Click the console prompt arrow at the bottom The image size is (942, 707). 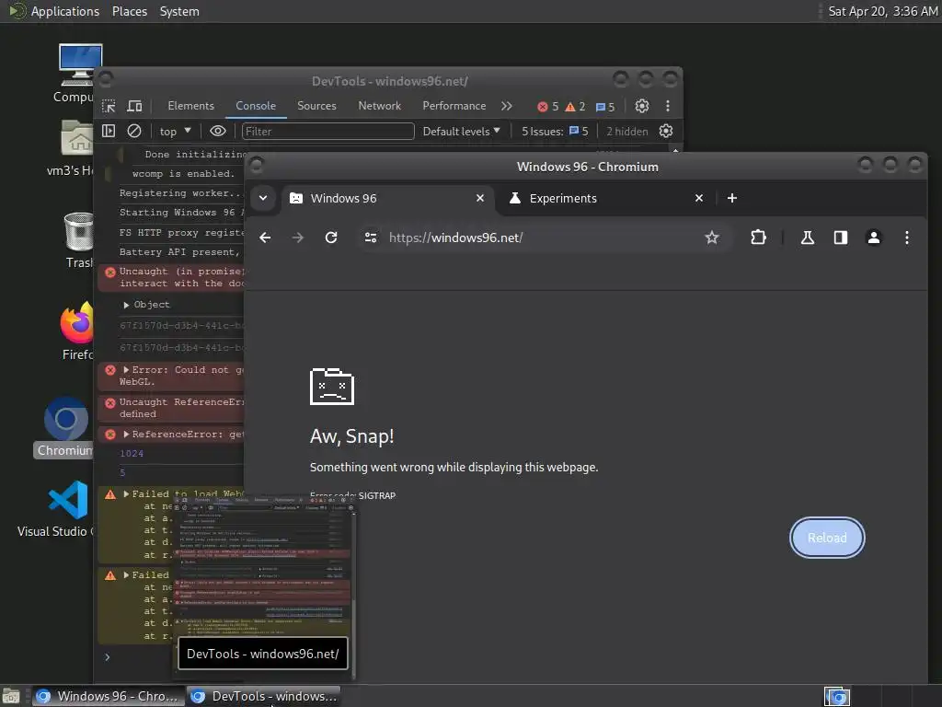coord(108,657)
